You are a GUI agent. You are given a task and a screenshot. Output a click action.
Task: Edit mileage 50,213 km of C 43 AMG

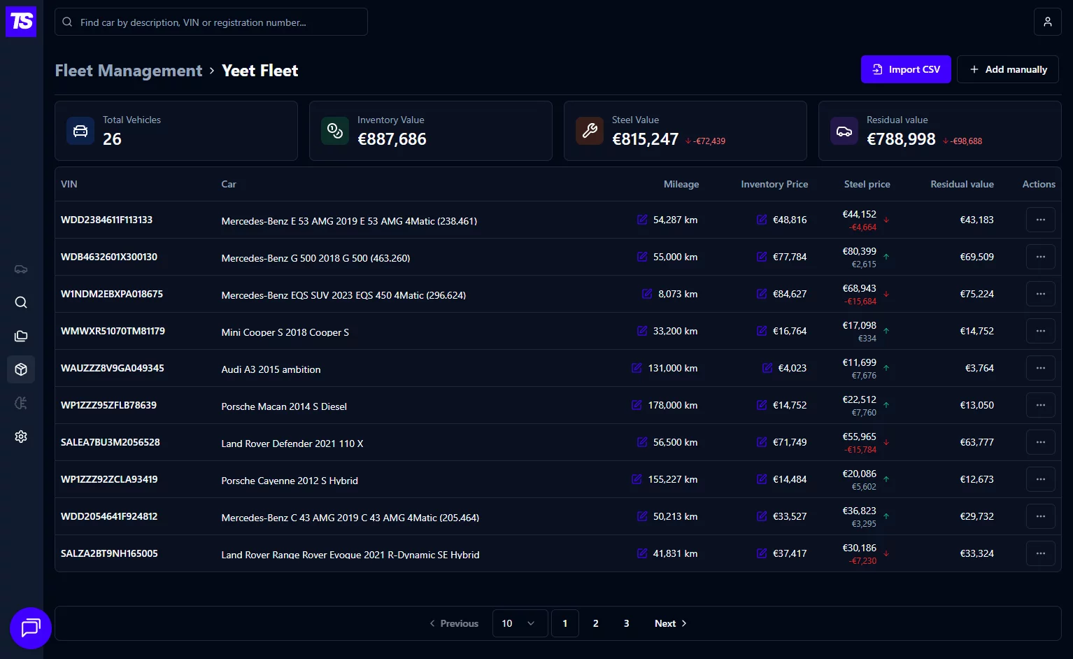pyautogui.click(x=642, y=516)
